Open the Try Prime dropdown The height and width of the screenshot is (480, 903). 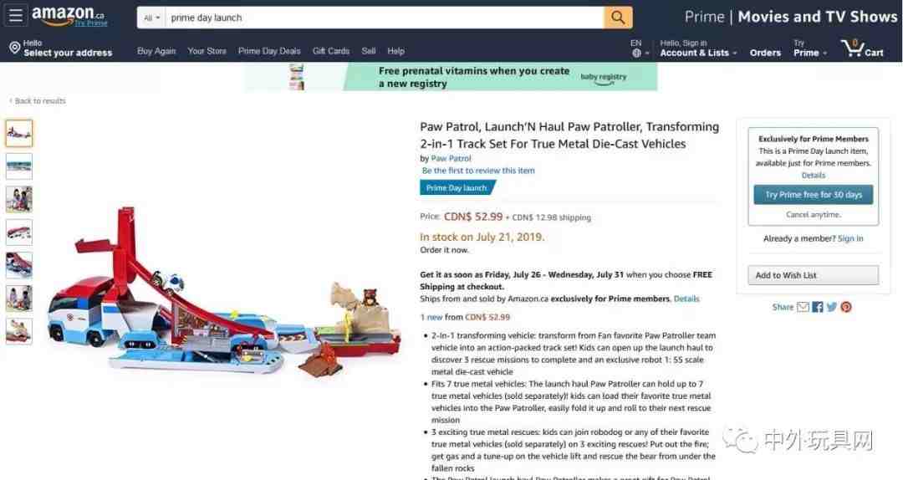[809, 49]
